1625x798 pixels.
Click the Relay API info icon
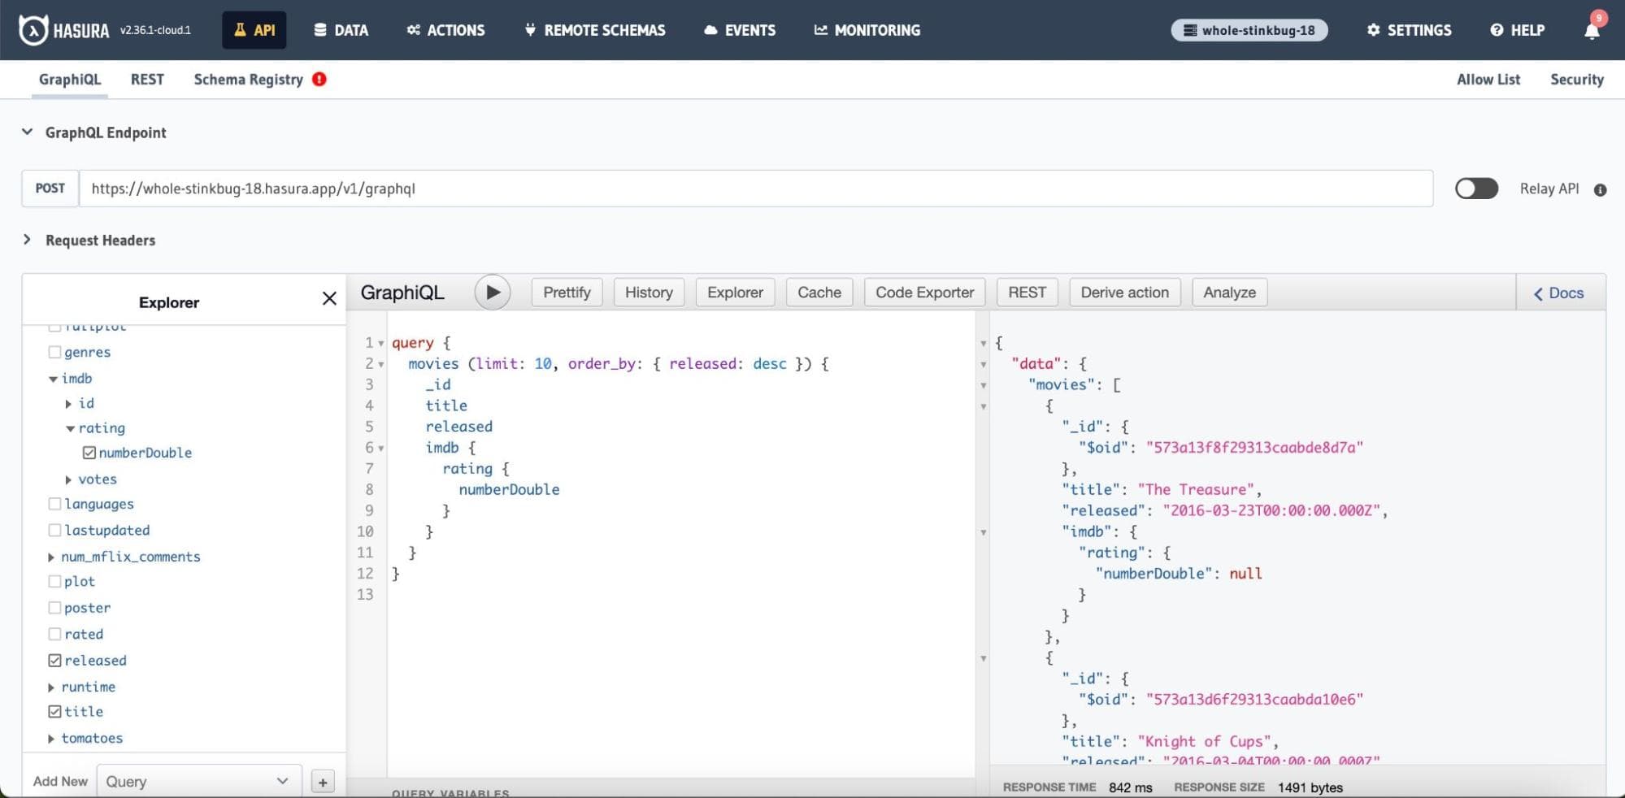(1600, 190)
